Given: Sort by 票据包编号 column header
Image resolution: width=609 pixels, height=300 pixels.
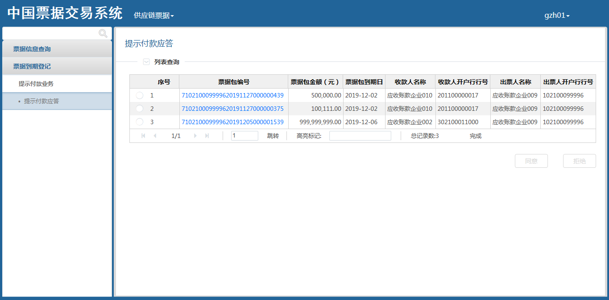Looking at the screenshot, I should [x=234, y=82].
